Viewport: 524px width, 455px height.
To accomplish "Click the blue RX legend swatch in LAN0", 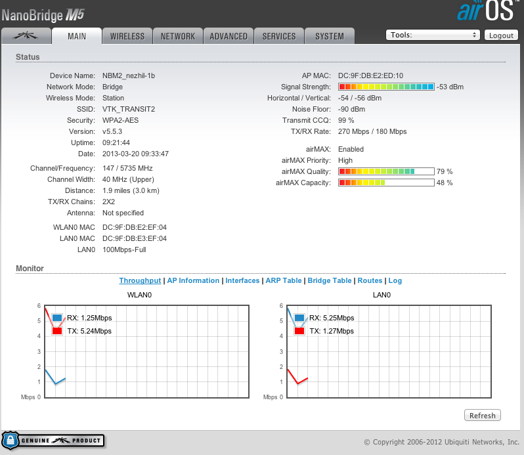I will click(x=299, y=318).
